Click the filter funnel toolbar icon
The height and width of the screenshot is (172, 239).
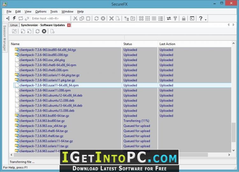[175, 19]
